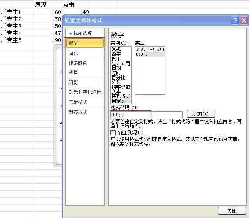Image resolution: width=249 pixels, height=218 pixels.
Task: Click the 添加 button
Action: (201, 114)
